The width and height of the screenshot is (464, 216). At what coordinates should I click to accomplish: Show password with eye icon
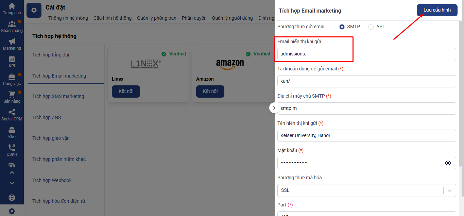(x=448, y=163)
